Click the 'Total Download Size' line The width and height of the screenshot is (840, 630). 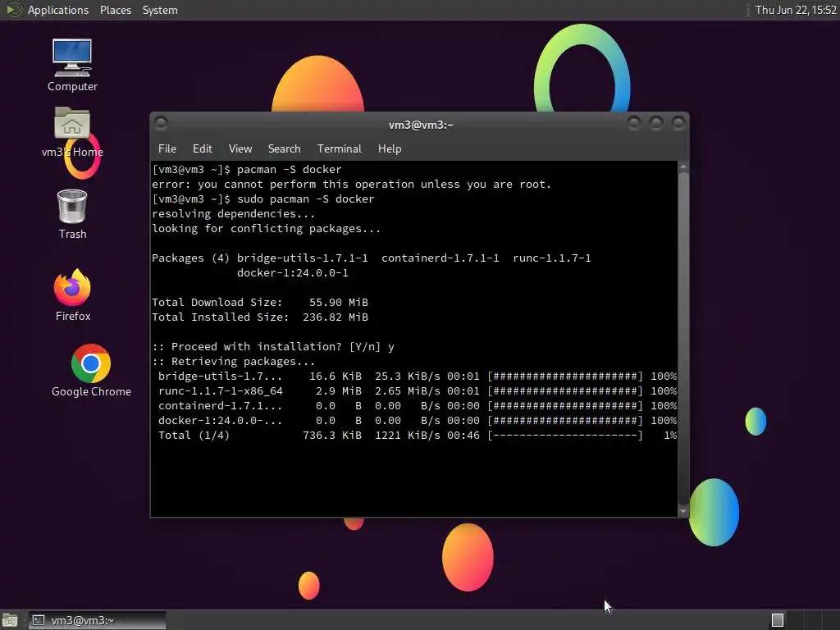pos(260,302)
